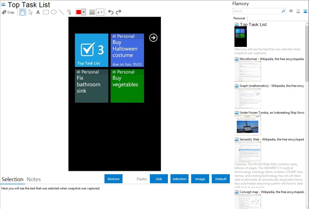
Task: Open the Graph (mathematics) snapshot thumbnail
Action: click(248, 98)
